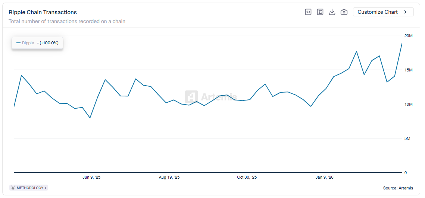Open the Methodology link

[31, 188]
